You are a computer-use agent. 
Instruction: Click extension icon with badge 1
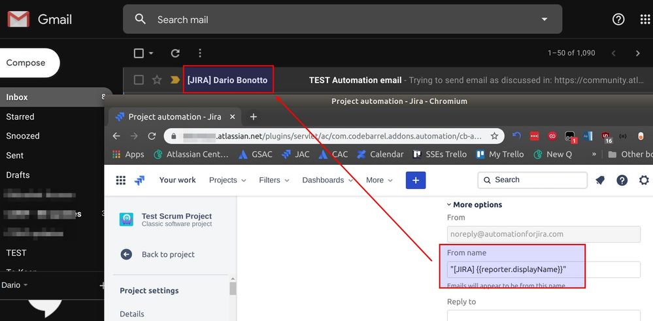click(570, 137)
